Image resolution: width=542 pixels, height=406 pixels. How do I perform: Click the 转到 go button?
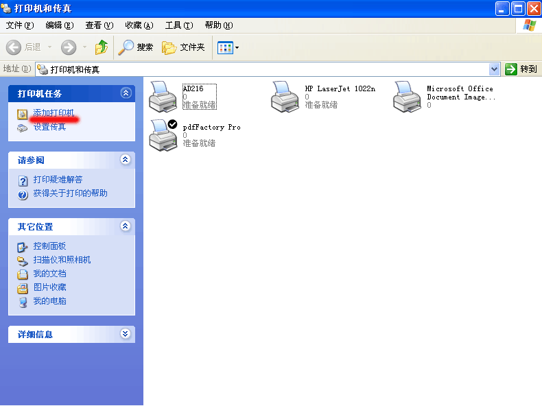coord(521,69)
